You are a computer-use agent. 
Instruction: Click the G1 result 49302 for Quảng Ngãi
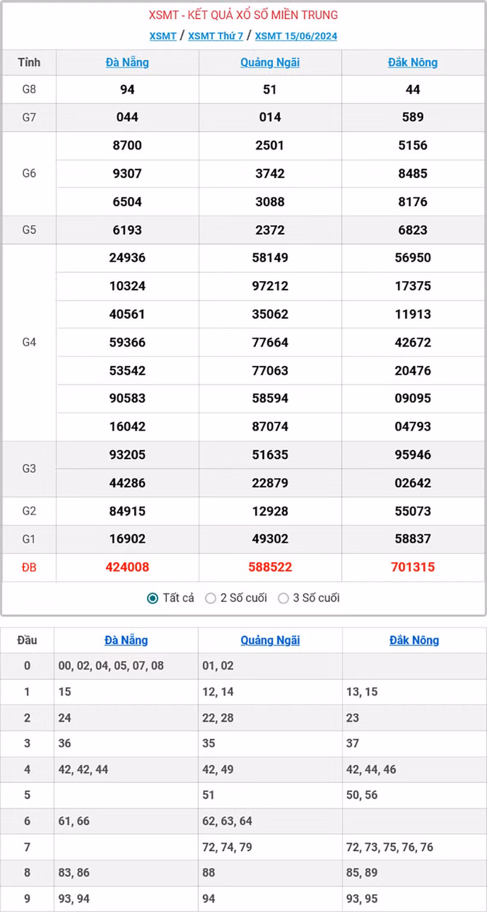[269, 539]
